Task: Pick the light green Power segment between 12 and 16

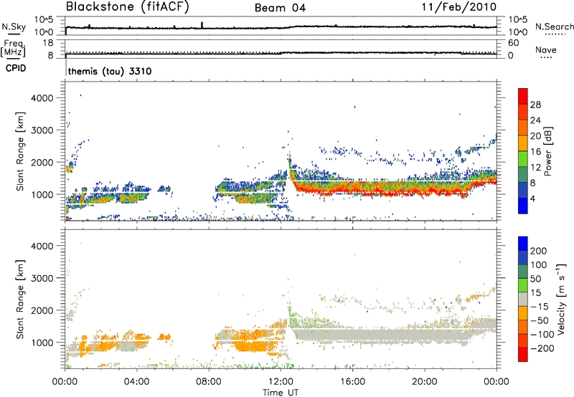Action: click(523, 159)
